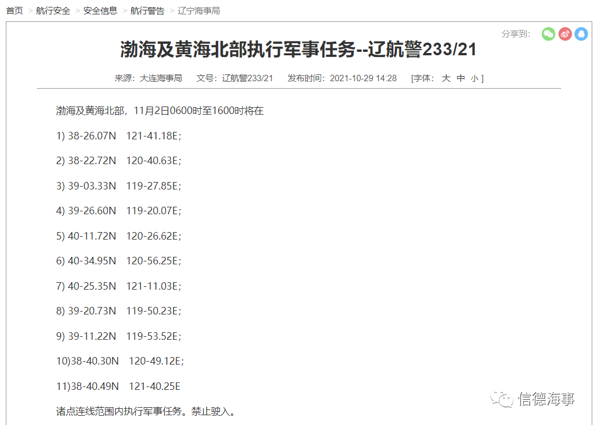Open the 安全信息 breadcrumb link
This screenshot has width=594, height=425.
(100, 10)
